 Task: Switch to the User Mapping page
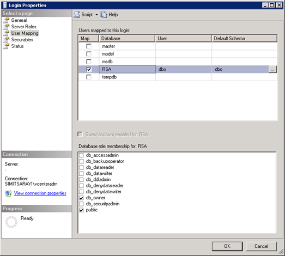[x=25, y=33]
